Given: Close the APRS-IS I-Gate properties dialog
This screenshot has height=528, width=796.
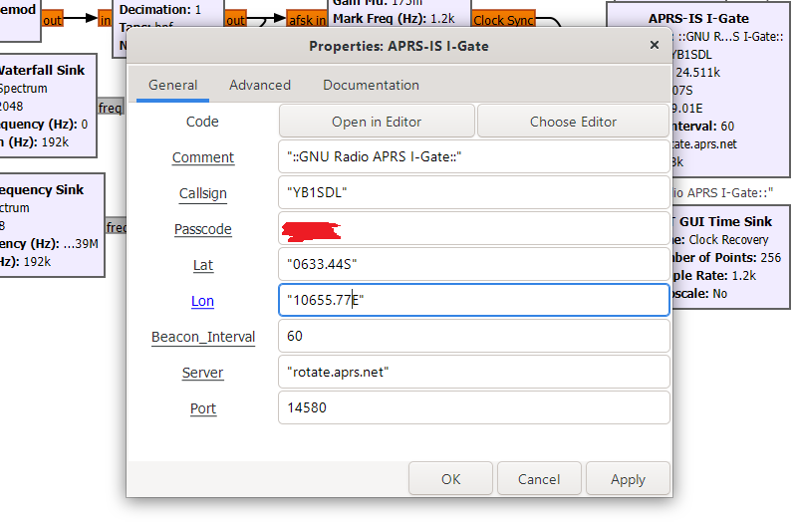Looking at the screenshot, I should point(655,46).
